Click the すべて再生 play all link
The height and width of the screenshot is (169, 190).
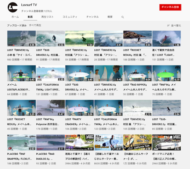(35, 25)
